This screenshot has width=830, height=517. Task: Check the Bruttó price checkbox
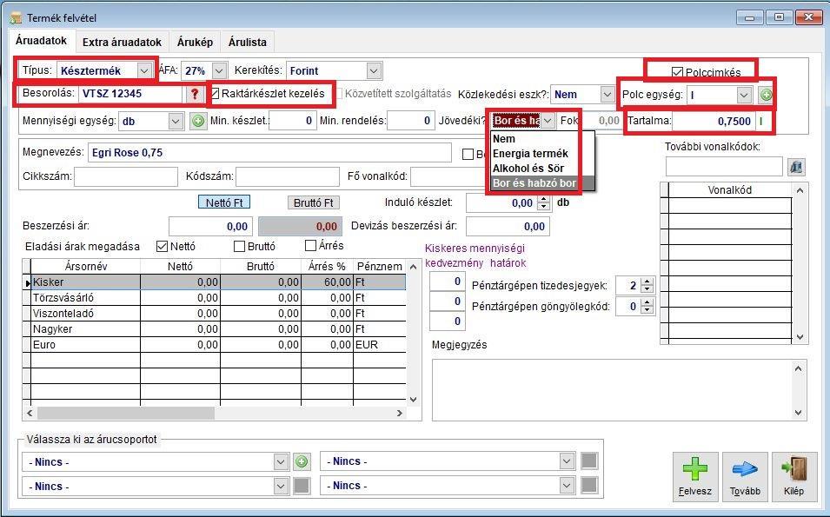pyautogui.click(x=239, y=246)
